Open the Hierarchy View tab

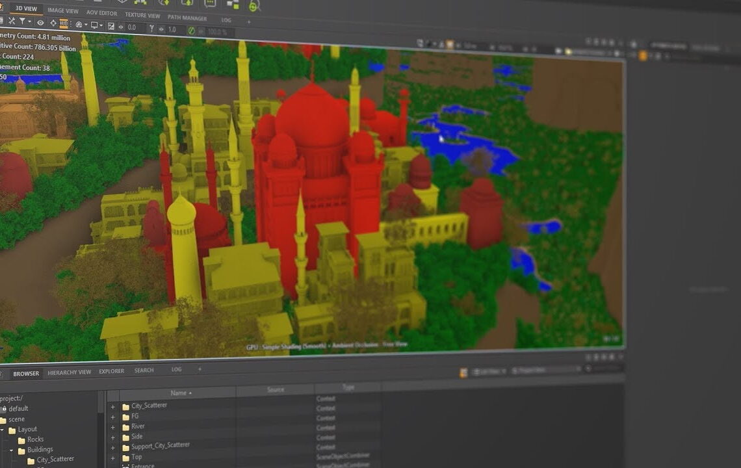pos(70,371)
